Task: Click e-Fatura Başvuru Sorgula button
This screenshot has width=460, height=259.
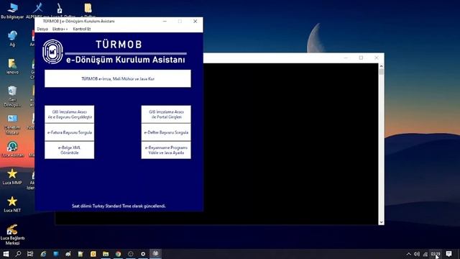Action: click(x=70, y=132)
